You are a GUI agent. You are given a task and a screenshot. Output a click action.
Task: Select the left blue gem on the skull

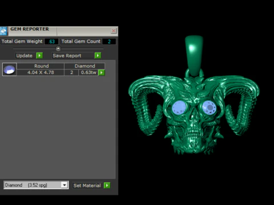coord(179,108)
